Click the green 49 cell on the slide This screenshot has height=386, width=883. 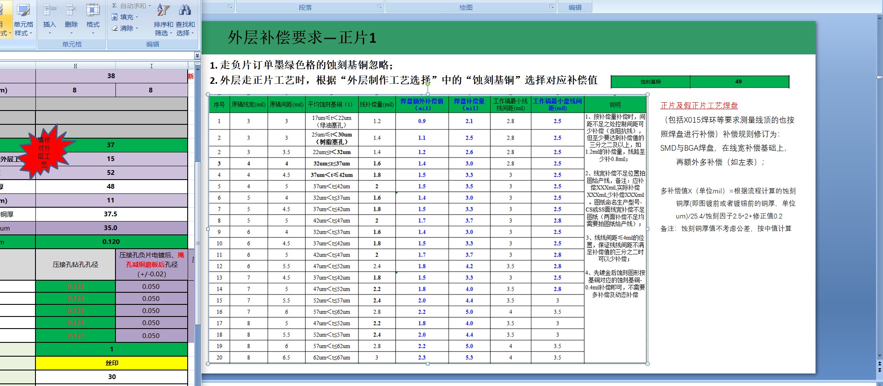739,82
